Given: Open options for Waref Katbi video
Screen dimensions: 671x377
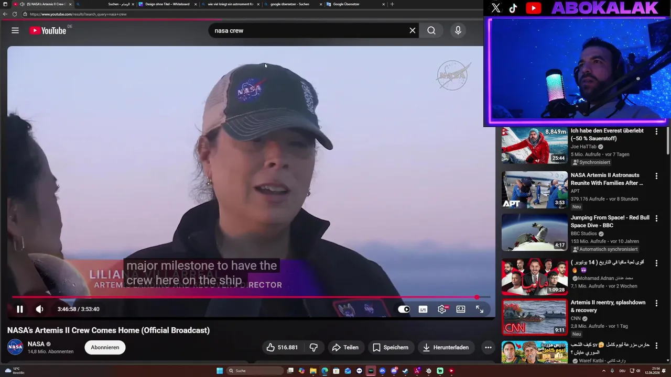Looking at the screenshot, I should [656, 346].
